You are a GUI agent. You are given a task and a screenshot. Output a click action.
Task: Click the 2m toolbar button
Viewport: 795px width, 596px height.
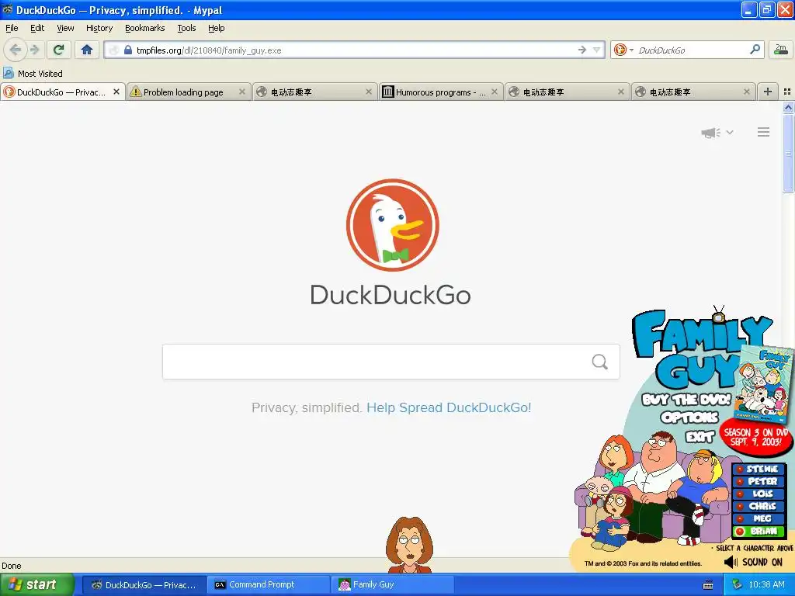tap(780, 50)
